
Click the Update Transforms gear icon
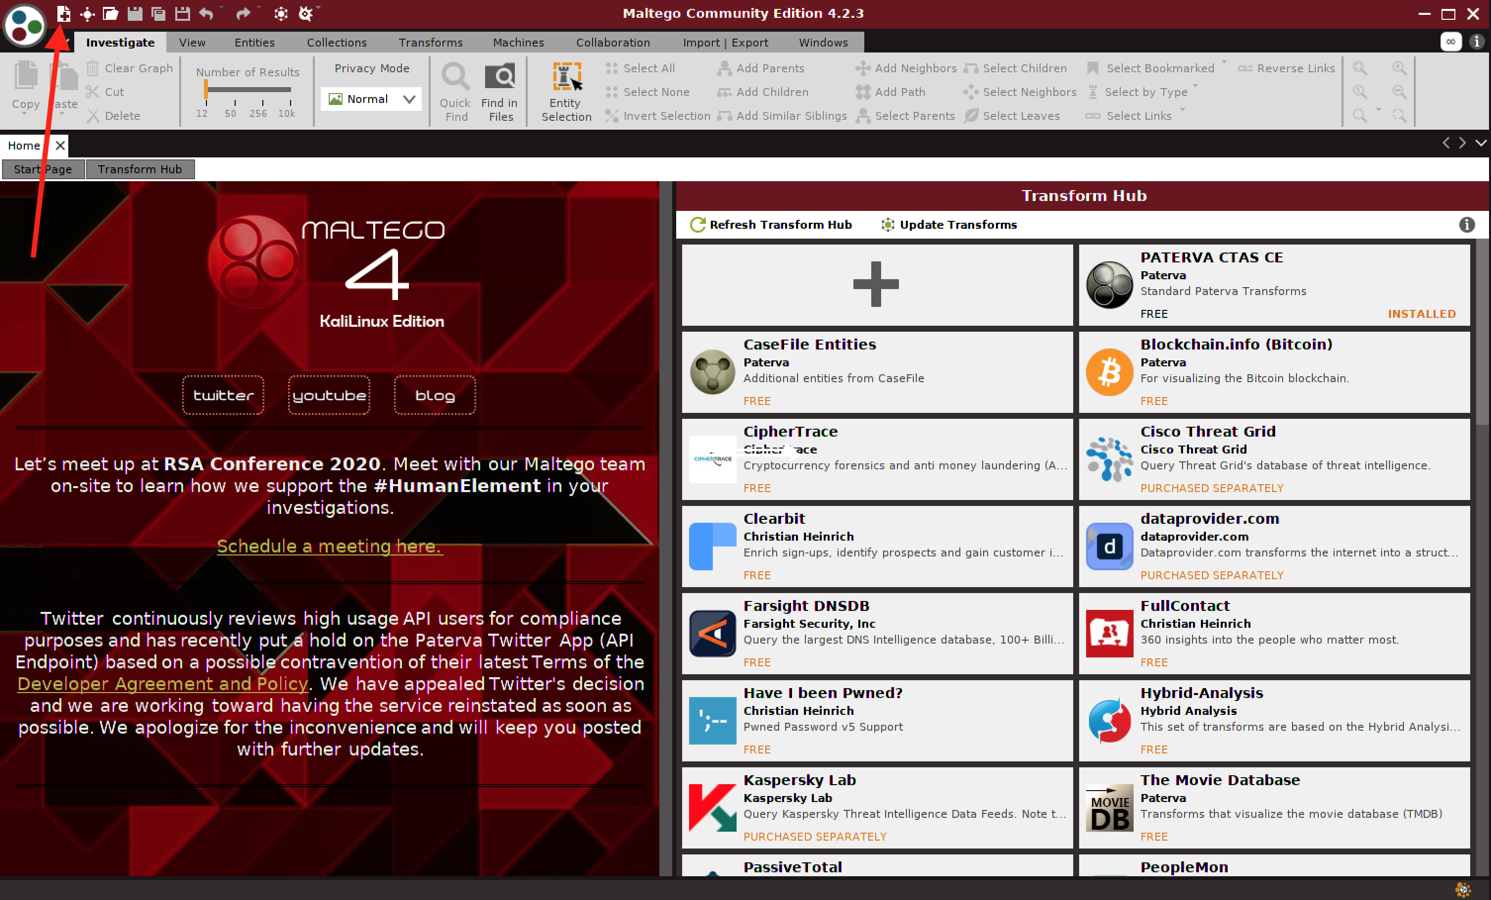point(887,225)
